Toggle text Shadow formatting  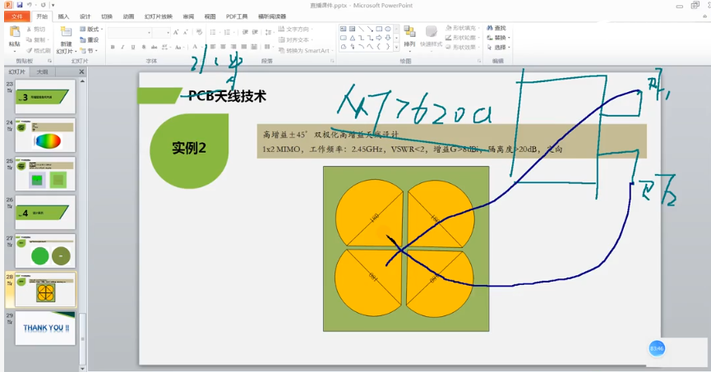point(144,47)
